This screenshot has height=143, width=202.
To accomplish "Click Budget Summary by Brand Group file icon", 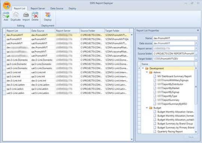I will [x=155, y=124].
